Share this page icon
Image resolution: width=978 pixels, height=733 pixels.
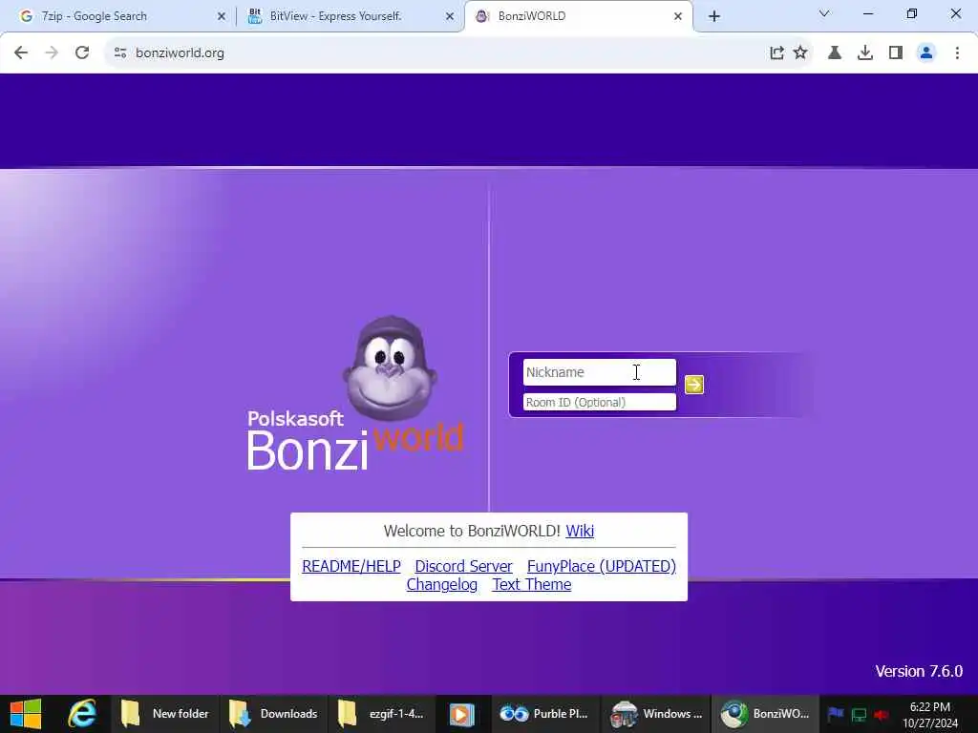pos(776,53)
